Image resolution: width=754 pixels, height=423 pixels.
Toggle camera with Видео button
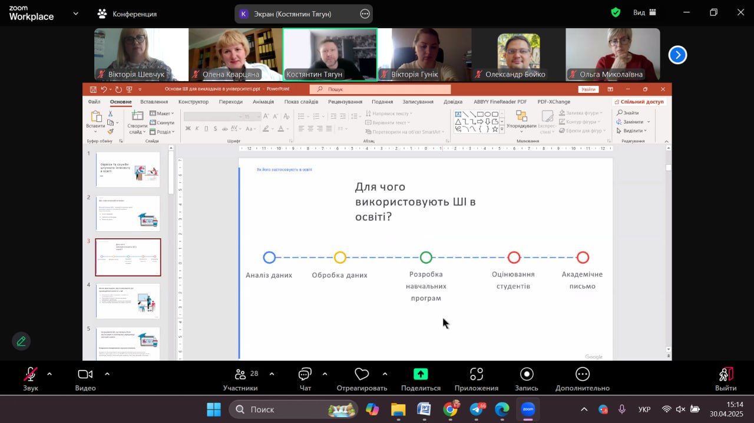click(x=85, y=375)
